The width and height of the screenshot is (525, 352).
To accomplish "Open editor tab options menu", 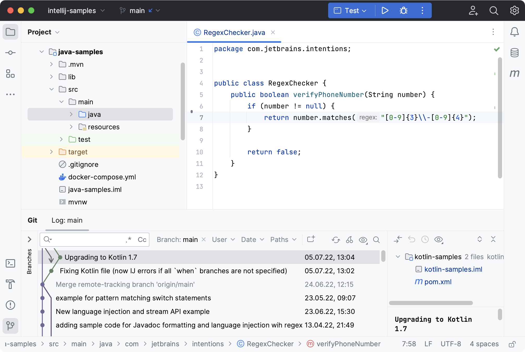I will [493, 32].
